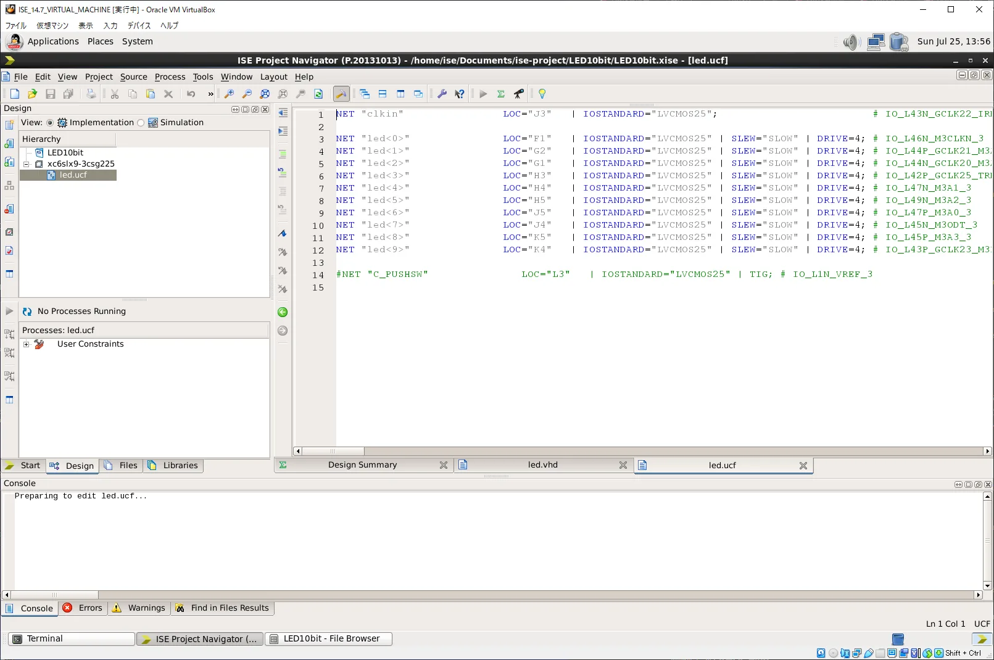Click the Zoom In magnifier icon
This screenshot has height=660, width=994.
click(229, 94)
